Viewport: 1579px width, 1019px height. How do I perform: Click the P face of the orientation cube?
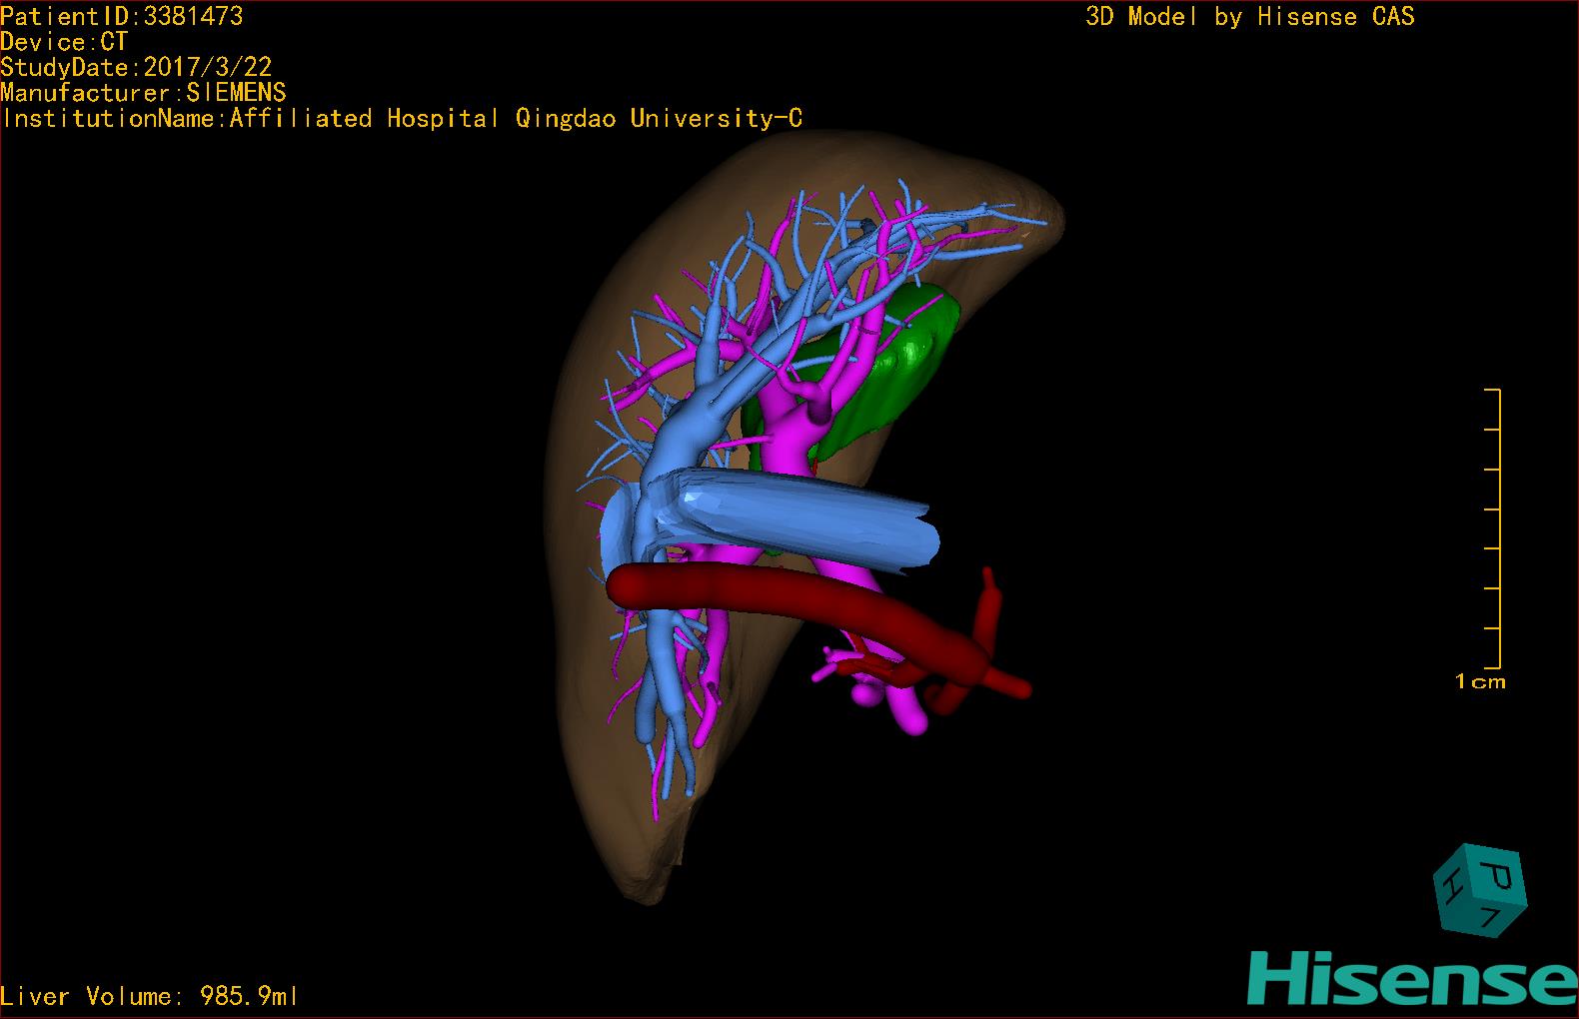click(1497, 875)
